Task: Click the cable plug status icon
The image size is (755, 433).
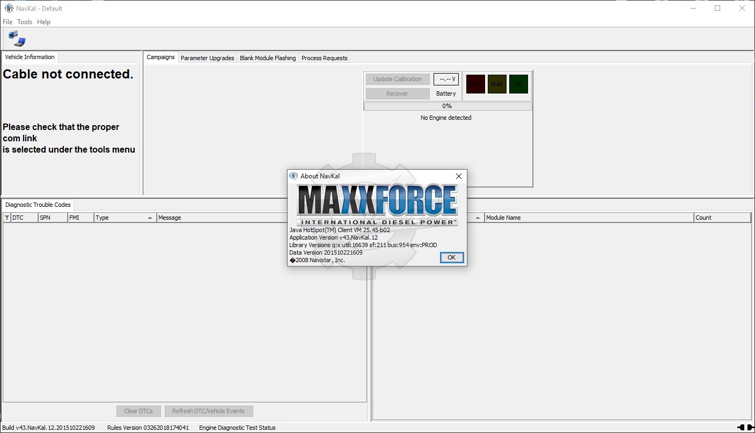Action: [x=745, y=428]
